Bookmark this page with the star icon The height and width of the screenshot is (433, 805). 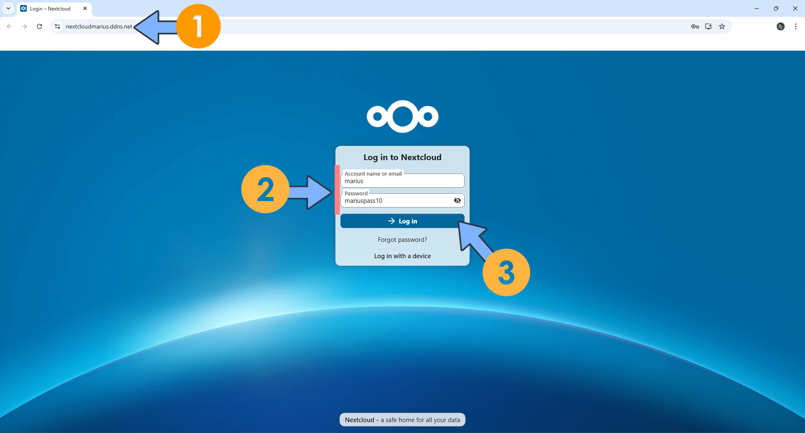coord(722,26)
